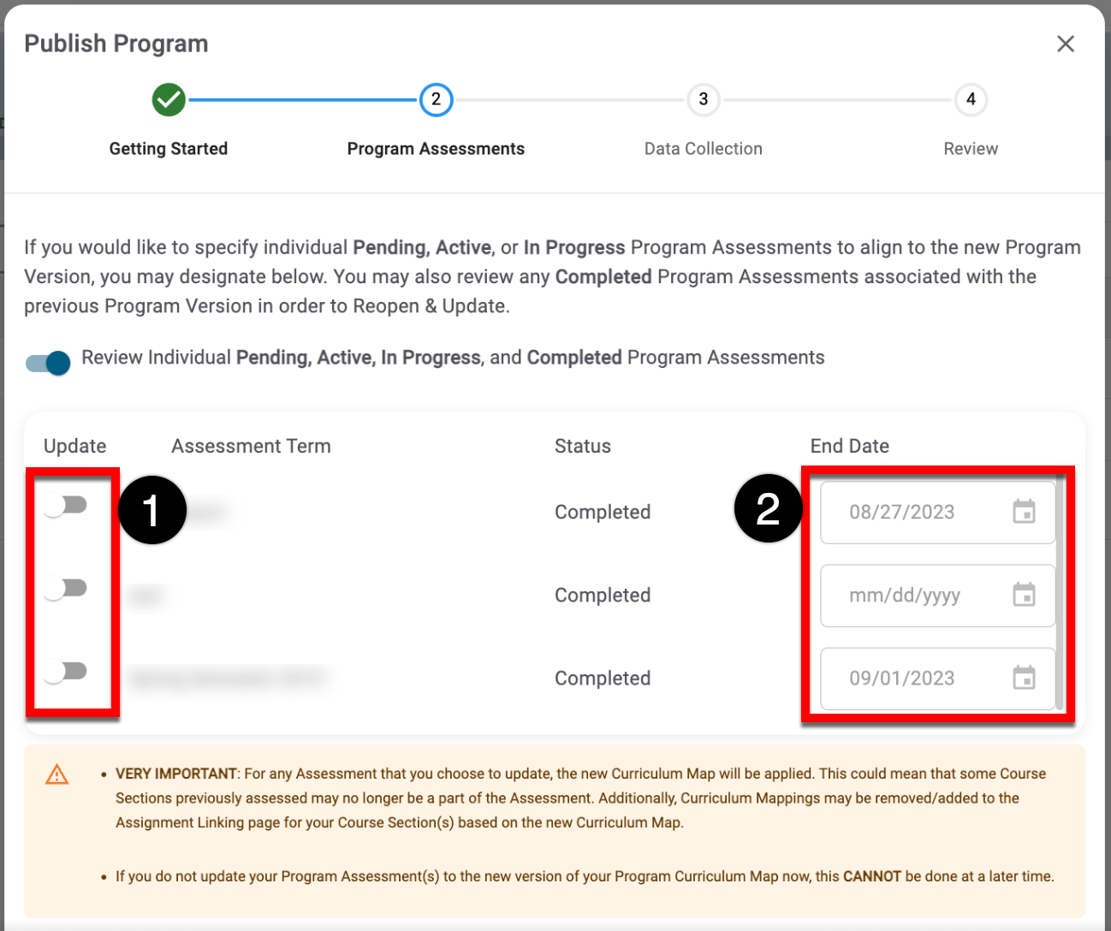Select the Program Assessments step label
1111x931 pixels.
pyautogui.click(x=436, y=149)
